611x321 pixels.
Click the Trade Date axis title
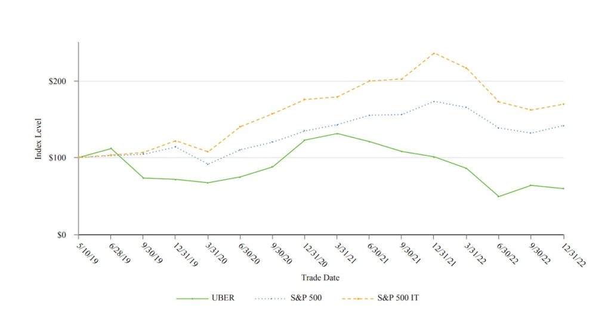tap(321, 277)
